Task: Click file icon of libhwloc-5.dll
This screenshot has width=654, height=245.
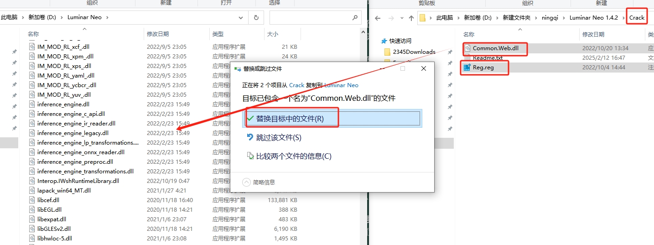Action: tap(32, 238)
